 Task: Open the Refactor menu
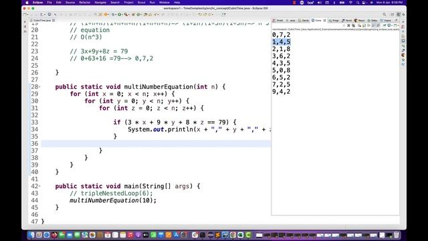coord(85,3)
